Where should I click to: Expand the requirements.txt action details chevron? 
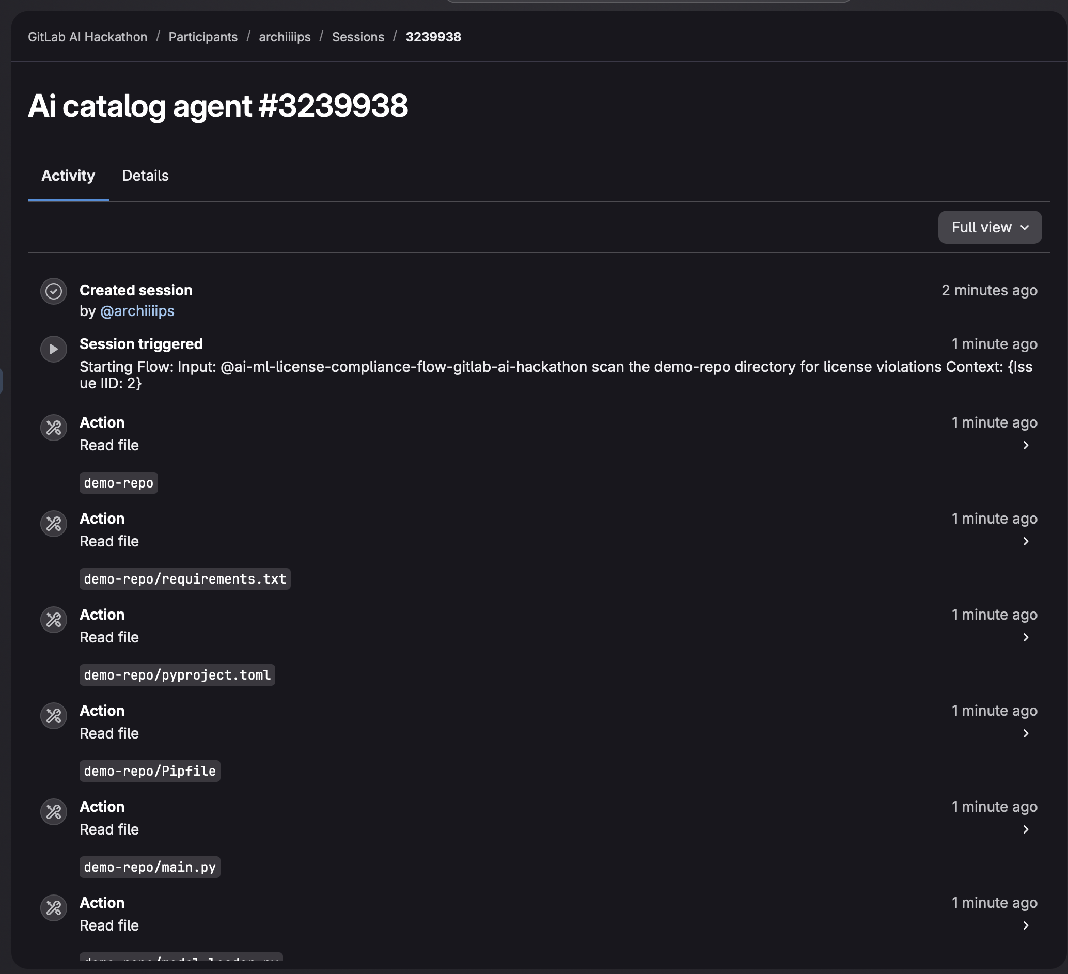click(x=1026, y=541)
